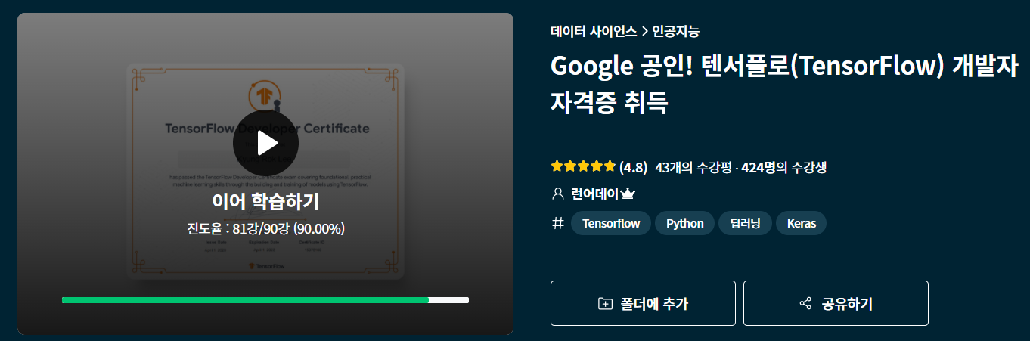Click the crown badge next to 런어데이
Viewport: 1030px width, 341px height.
point(627,194)
